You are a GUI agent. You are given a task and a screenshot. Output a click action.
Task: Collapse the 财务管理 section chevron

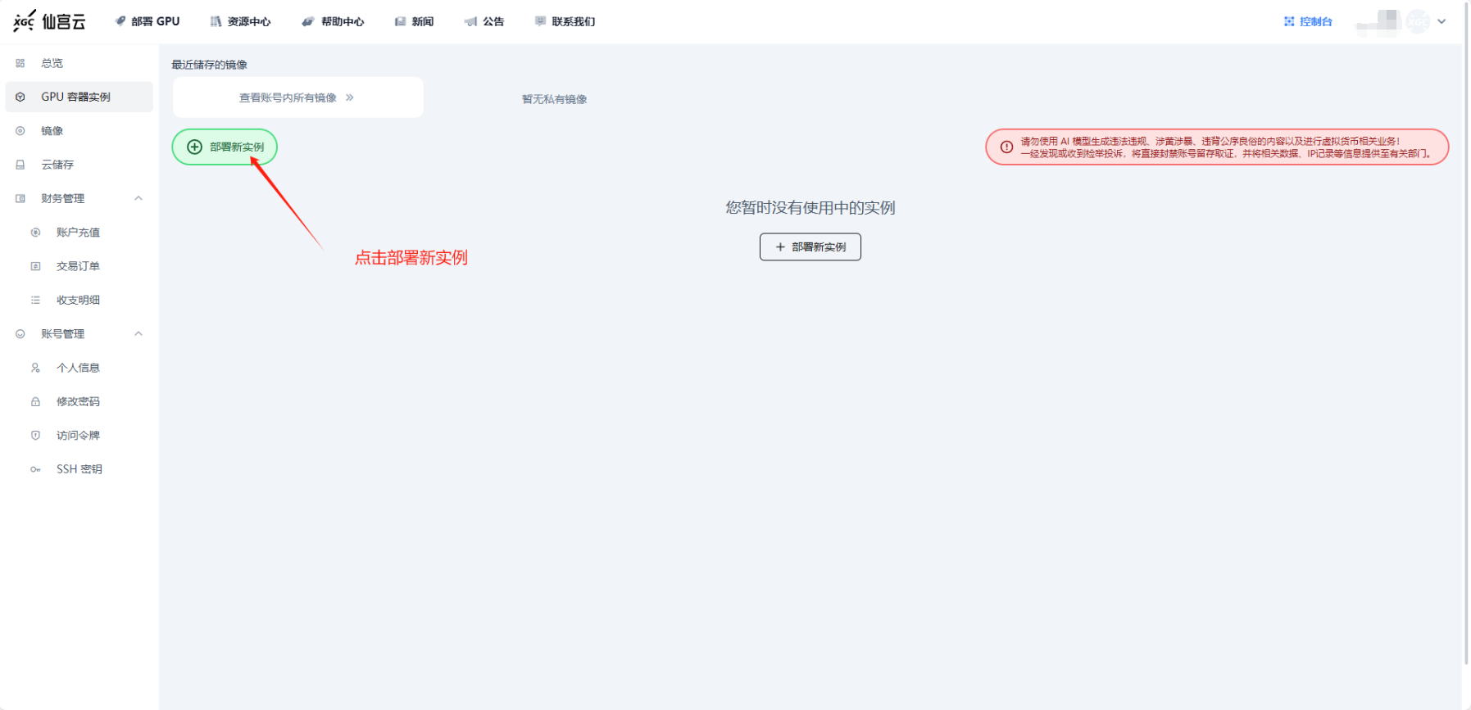point(138,198)
